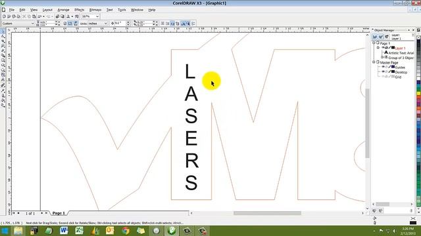The width and height of the screenshot is (421, 236).
Task: Toggle Edit Across Layers in Object Manager
Action: pyautogui.click(x=381, y=37)
